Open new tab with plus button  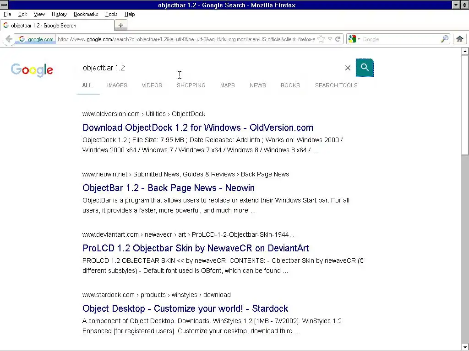pos(121,26)
